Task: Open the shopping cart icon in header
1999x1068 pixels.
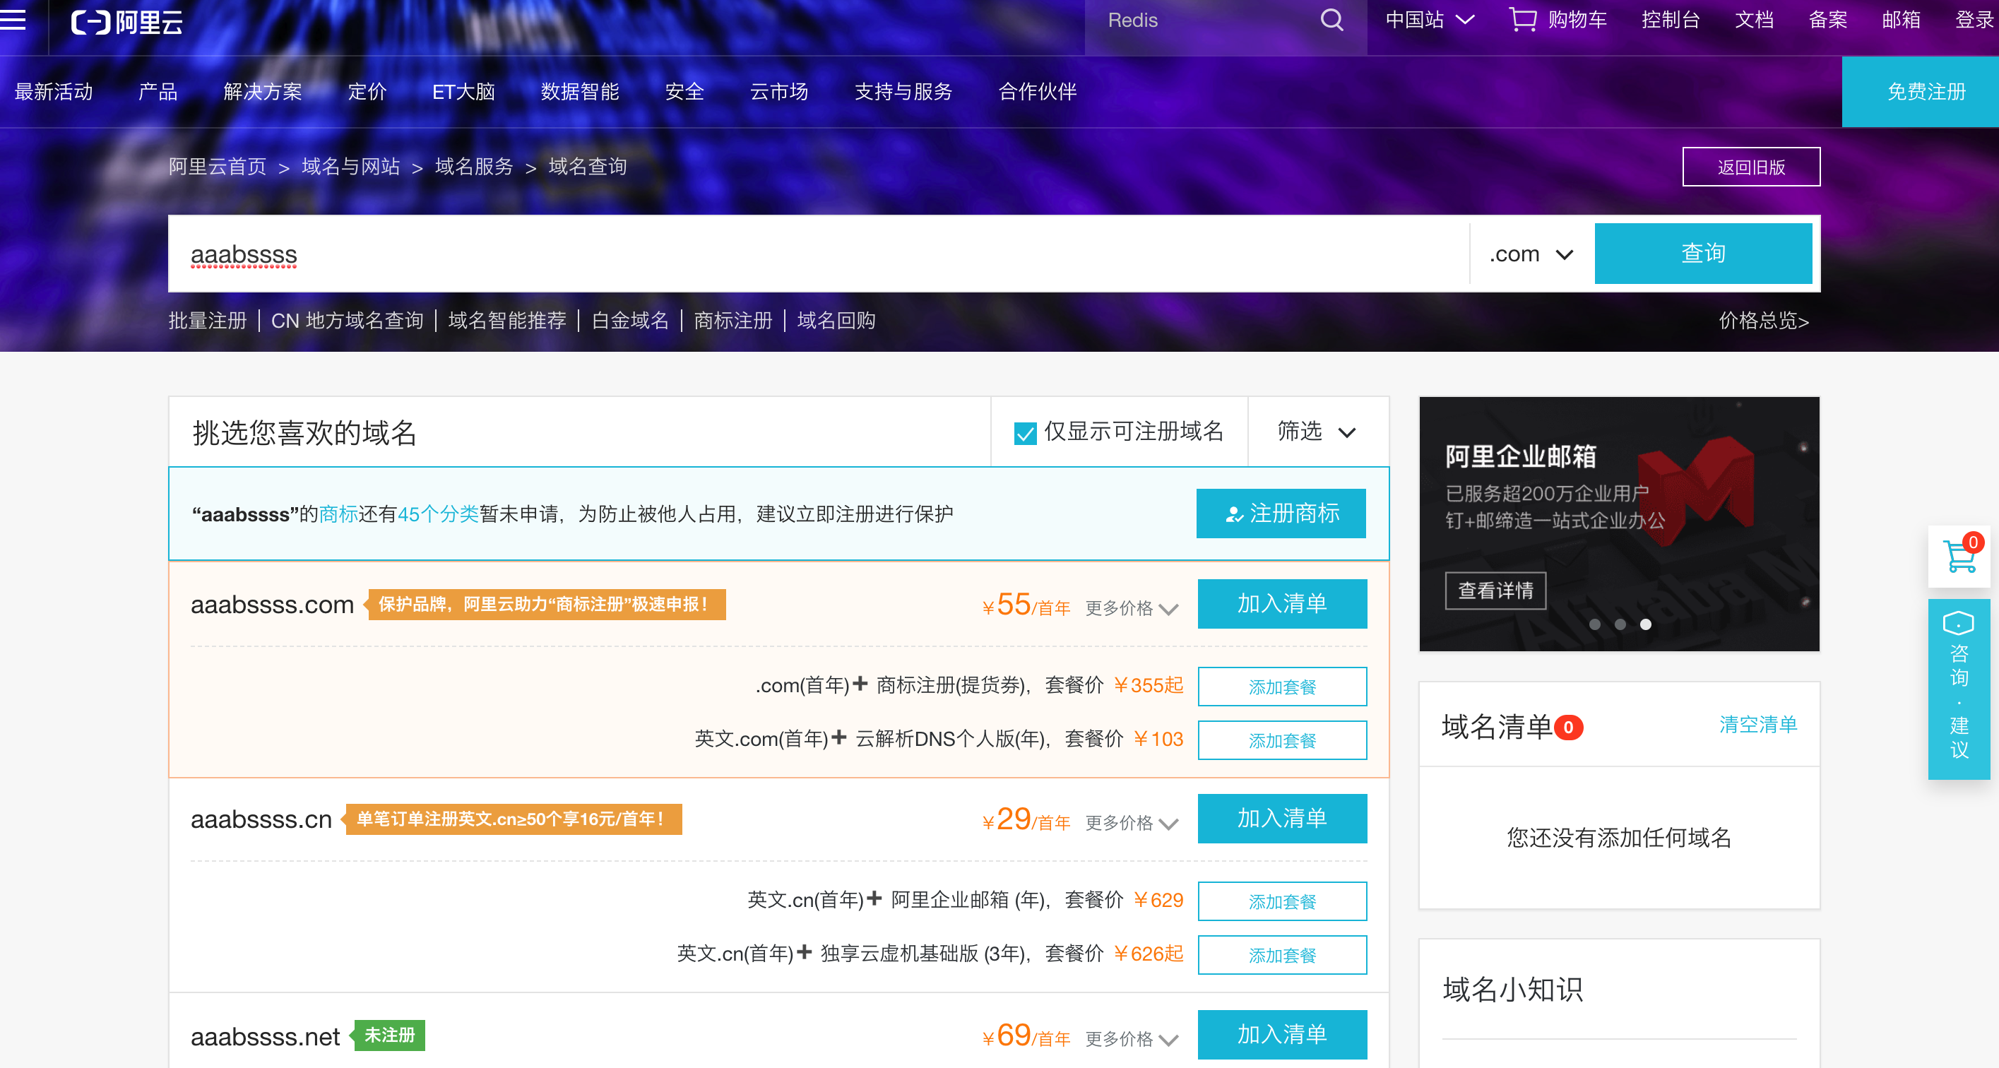Action: coord(1522,19)
